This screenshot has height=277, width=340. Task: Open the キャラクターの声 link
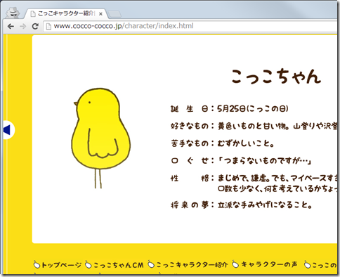click(x=269, y=264)
